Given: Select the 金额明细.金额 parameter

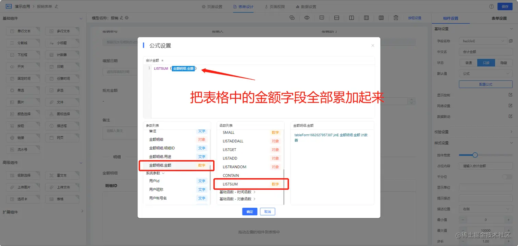Looking at the screenshot, I should pyautogui.click(x=176, y=165).
